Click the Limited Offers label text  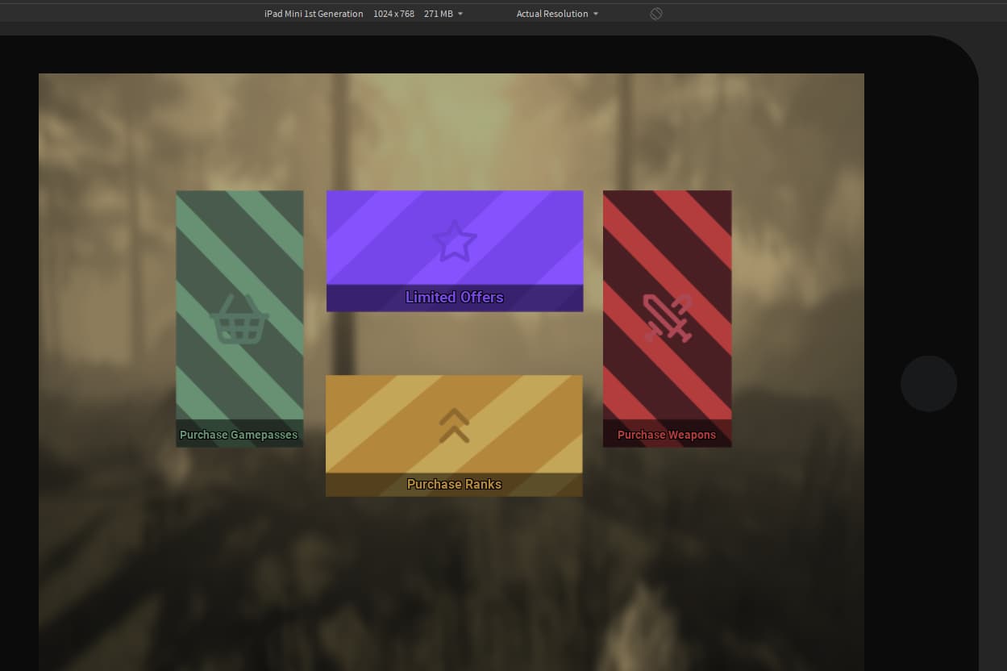coord(454,297)
